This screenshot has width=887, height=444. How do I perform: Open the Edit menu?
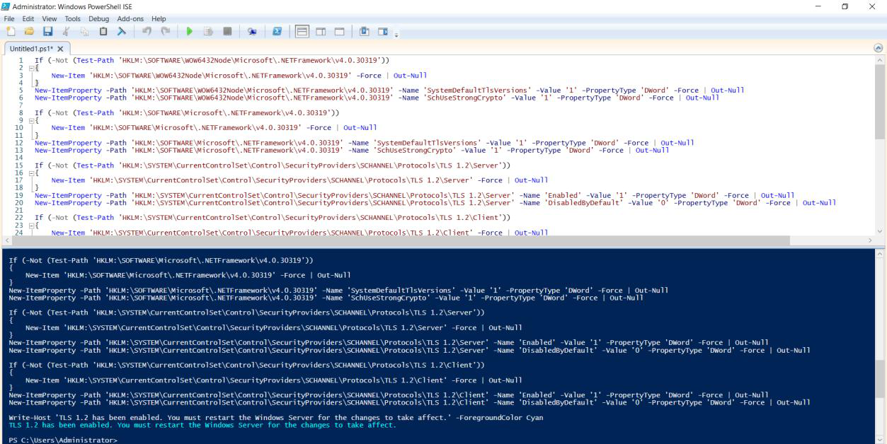click(x=27, y=18)
